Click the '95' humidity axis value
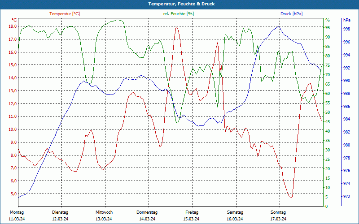The width and height of the screenshot is (359, 224). (328, 28)
